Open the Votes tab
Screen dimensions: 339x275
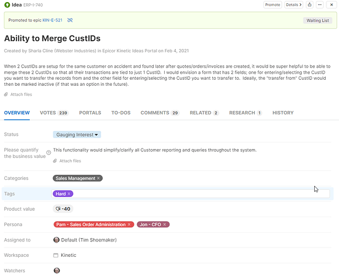[x=54, y=113]
